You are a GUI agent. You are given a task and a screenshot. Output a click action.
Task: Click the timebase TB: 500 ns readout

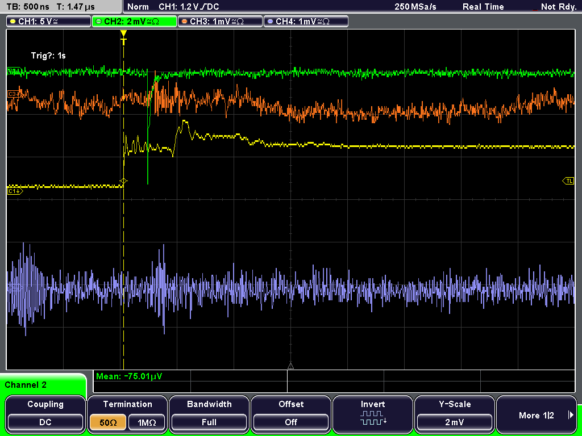(28, 7)
